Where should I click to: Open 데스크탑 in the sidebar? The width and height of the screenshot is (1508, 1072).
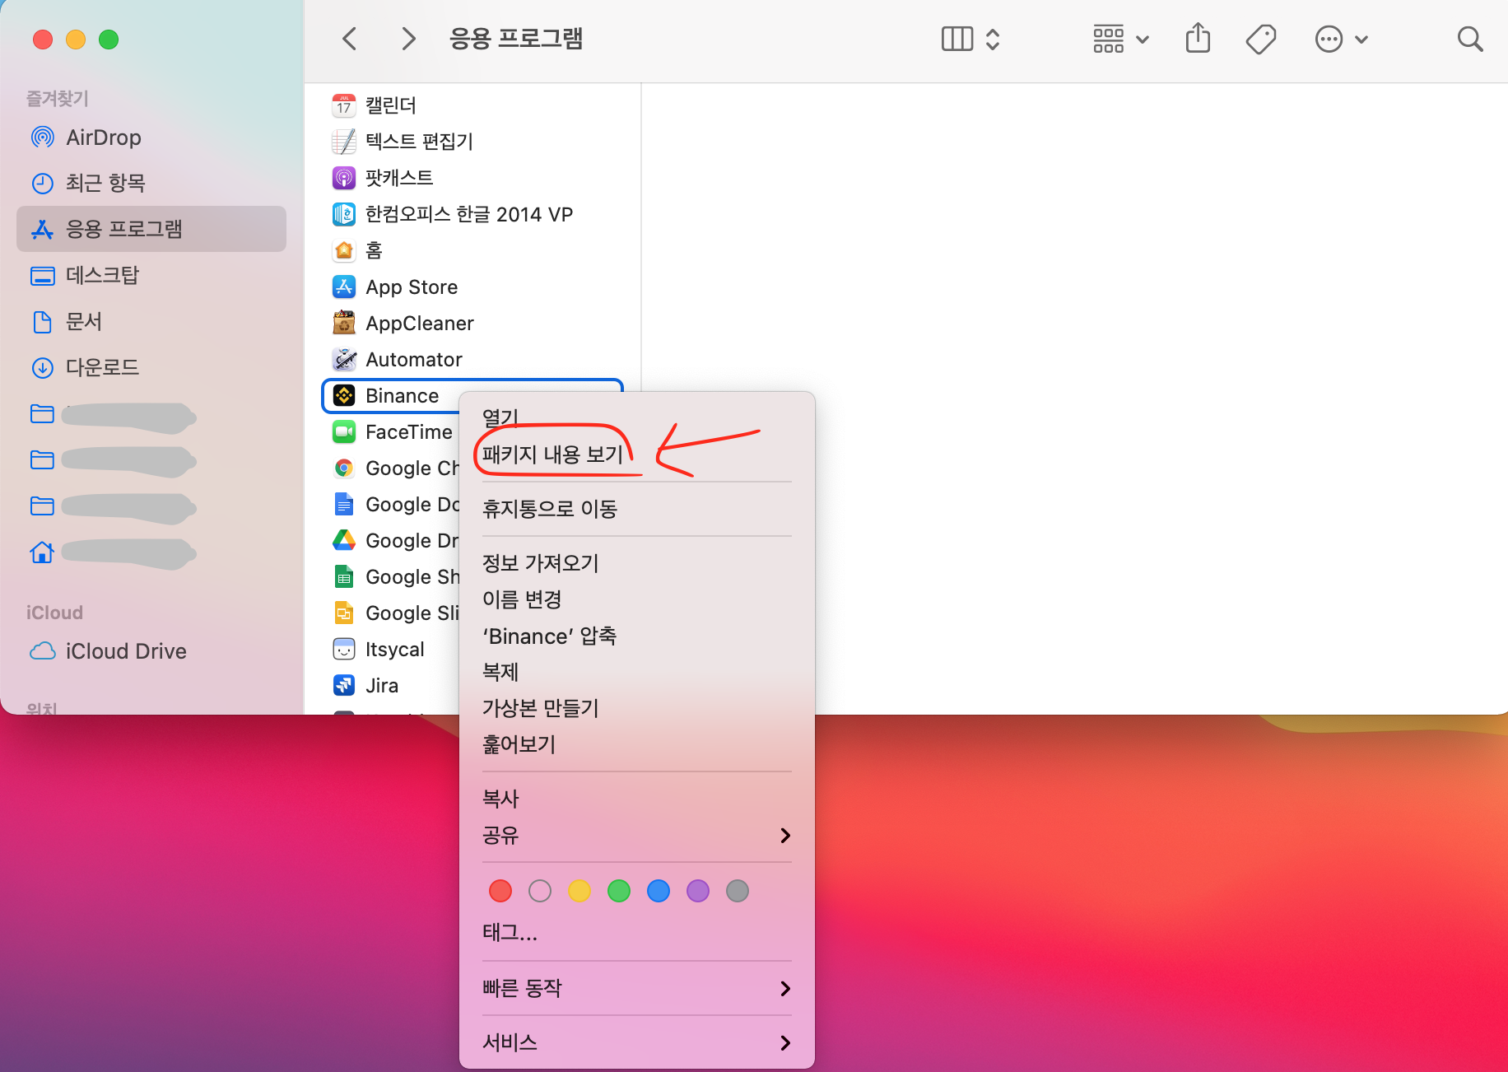click(151, 275)
